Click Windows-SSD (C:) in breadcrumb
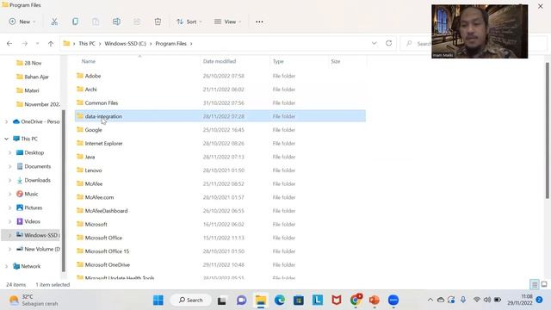Viewport: 551px width, 310px height. (125, 44)
